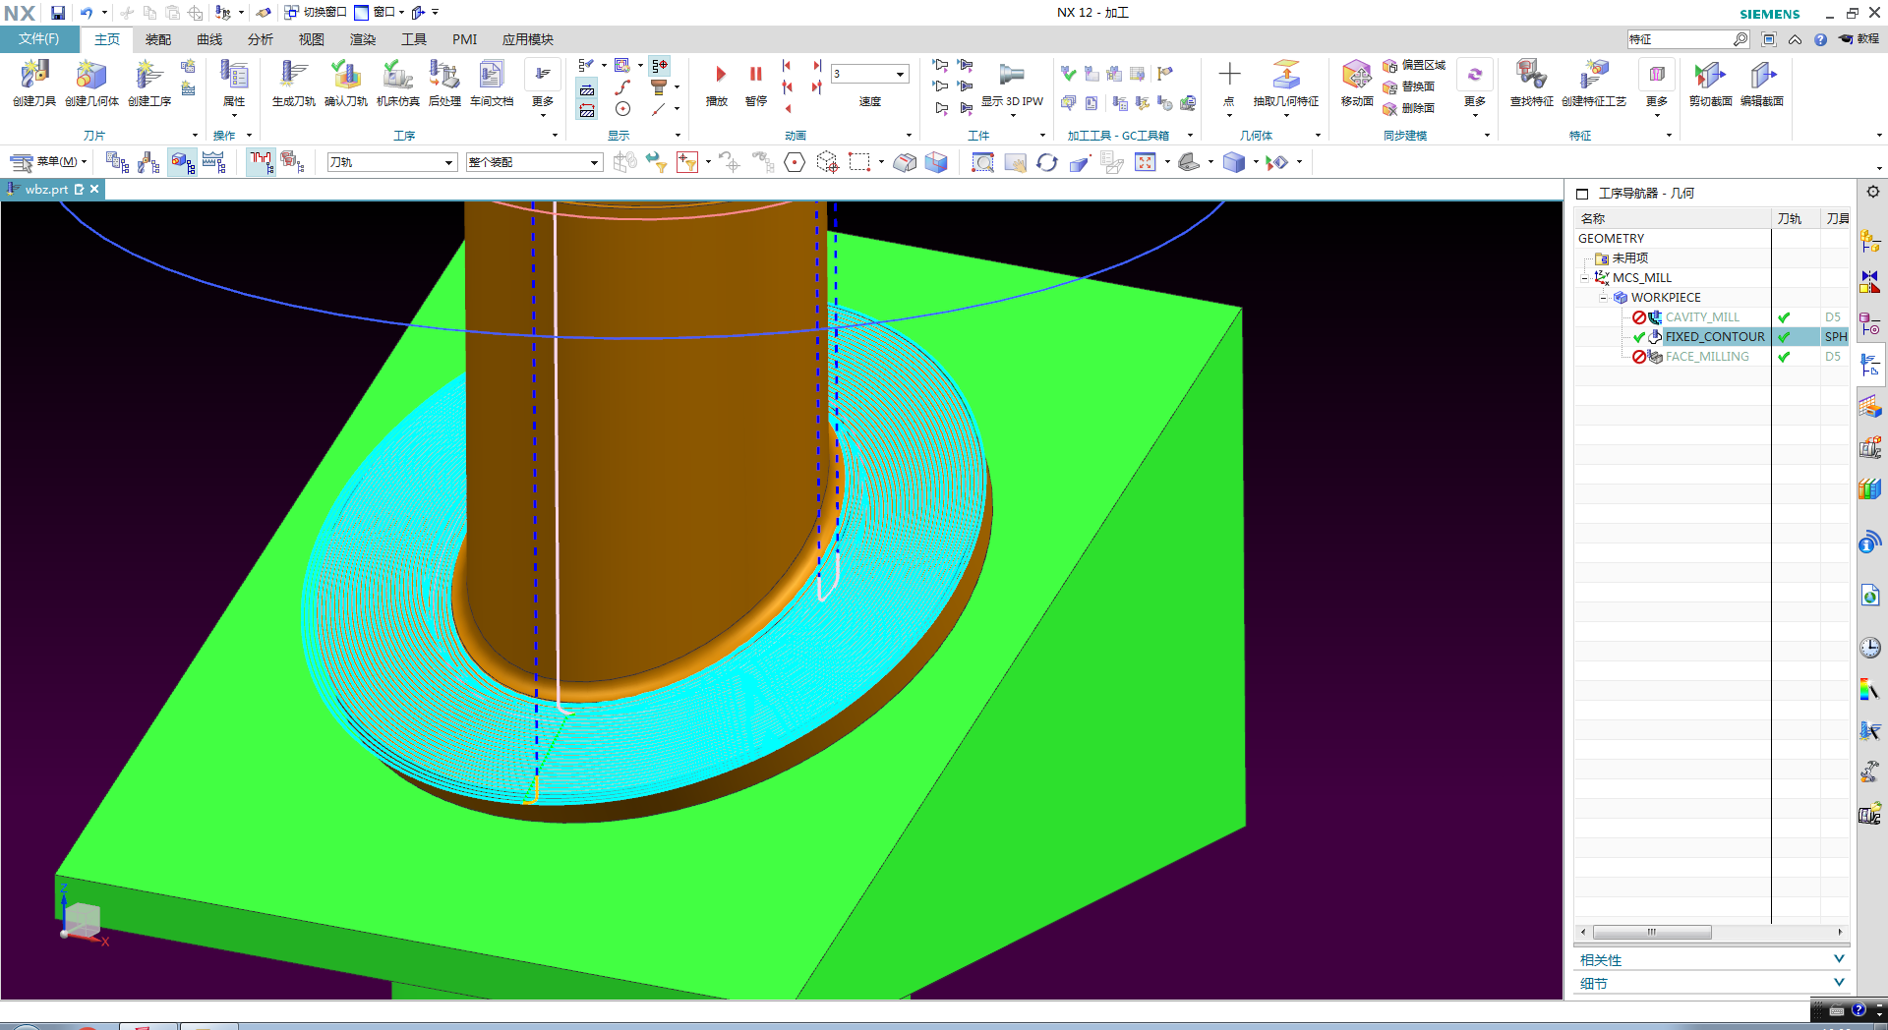Click in the command finder search box
This screenshot has width=1888, height=1030.
click(x=1681, y=39)
